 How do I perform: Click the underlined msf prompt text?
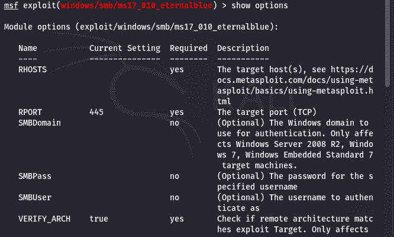[11, 5]
